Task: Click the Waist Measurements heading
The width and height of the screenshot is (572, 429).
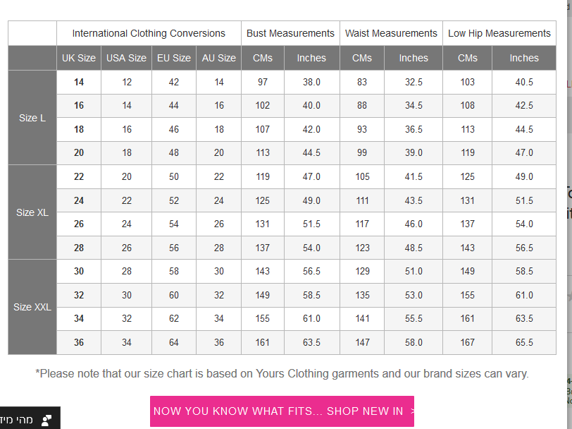Action: (391, 33)
